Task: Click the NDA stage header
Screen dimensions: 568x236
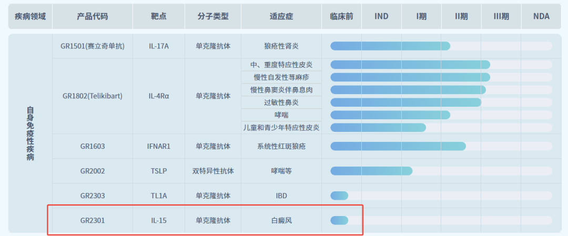Action: click(541, 16)
